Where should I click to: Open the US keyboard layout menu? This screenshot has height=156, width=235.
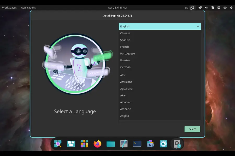pyautogui.click(x=186, y=8)
